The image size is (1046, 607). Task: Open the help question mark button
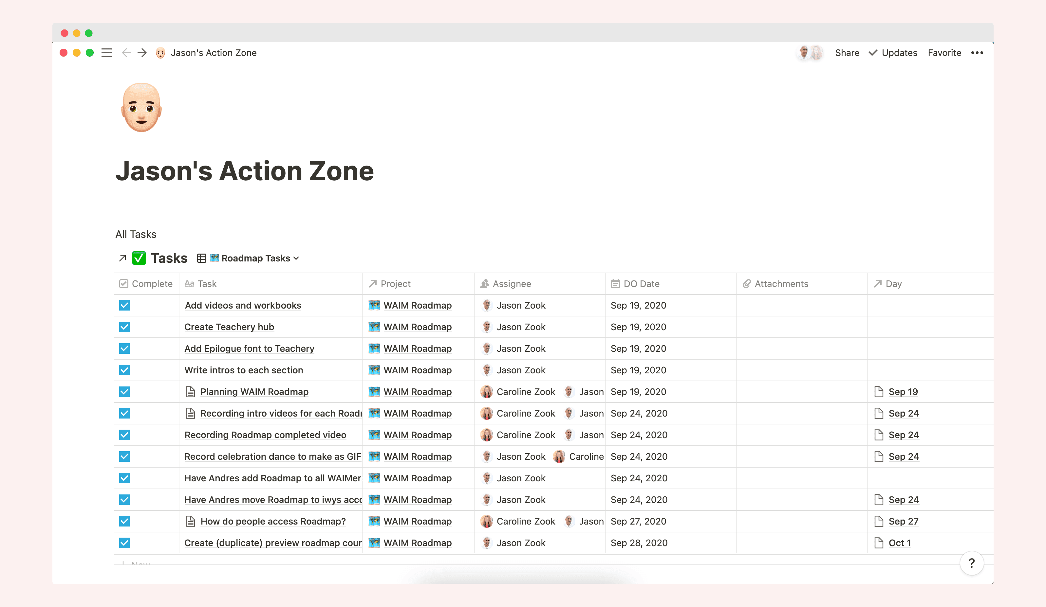[x=972, y=563]
